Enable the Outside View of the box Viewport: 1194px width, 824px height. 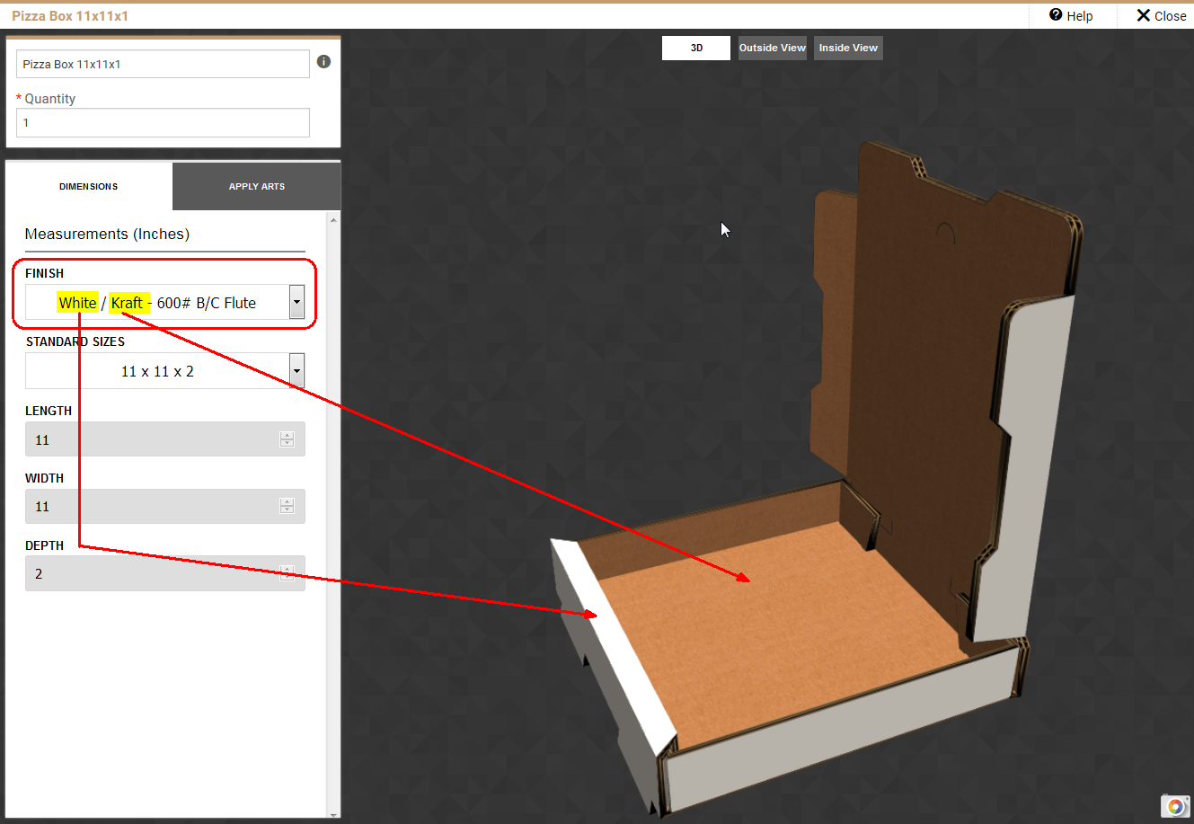(772, 48)
